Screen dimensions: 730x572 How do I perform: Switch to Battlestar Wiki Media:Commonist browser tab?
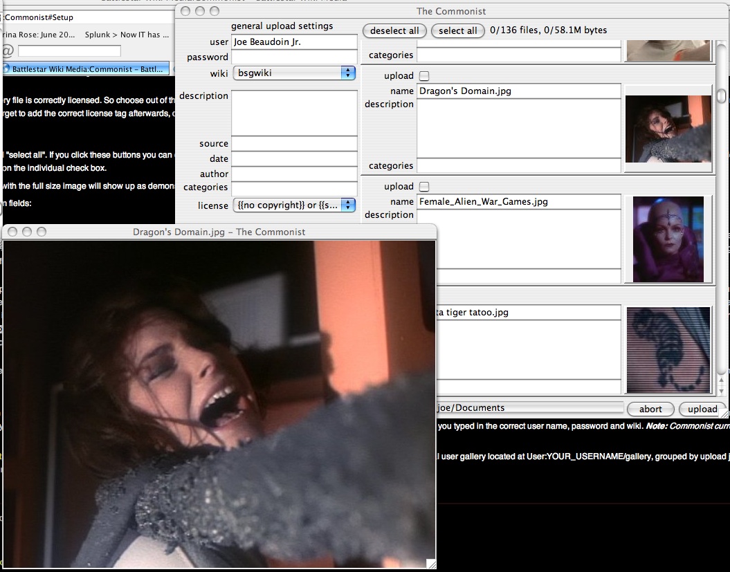point(86,68)
